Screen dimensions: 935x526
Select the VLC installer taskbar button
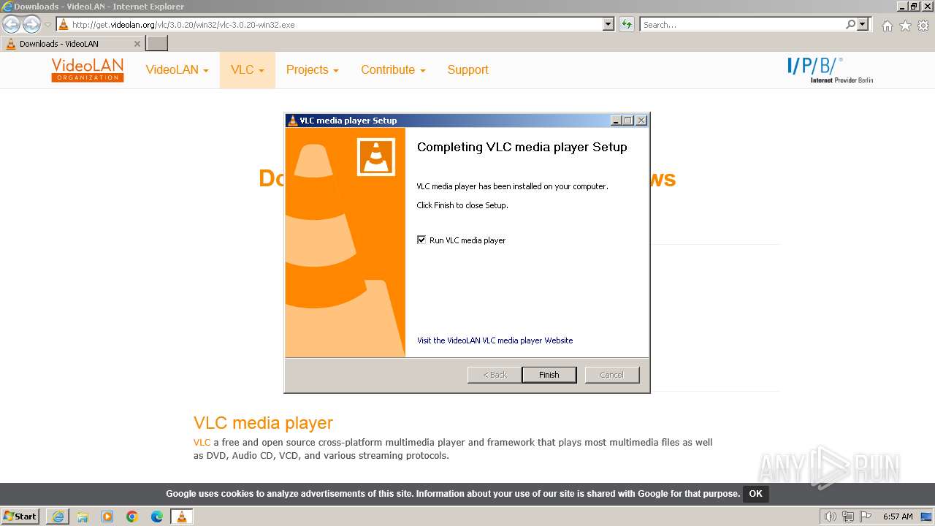(182, 517)
